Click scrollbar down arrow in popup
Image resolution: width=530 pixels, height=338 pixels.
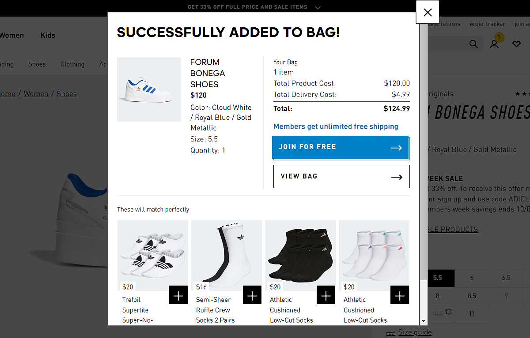click(424, 321)
